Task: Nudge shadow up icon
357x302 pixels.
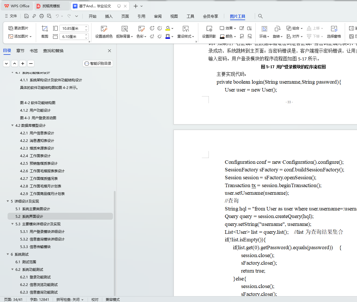Action: (242, 28)
